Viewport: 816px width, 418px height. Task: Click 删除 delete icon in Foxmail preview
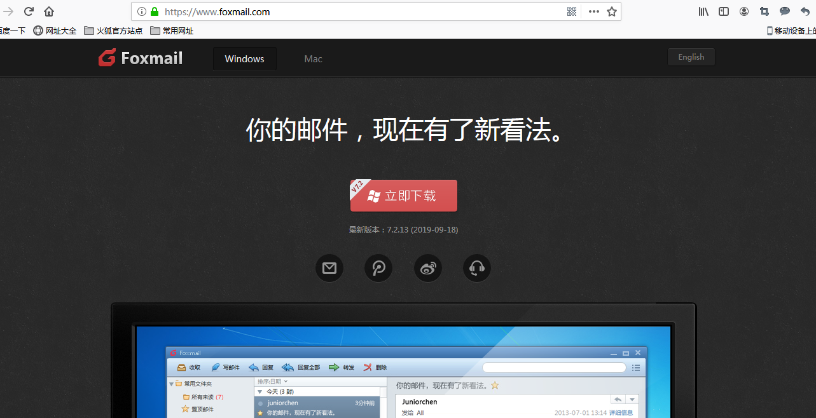tap(375, 367)
